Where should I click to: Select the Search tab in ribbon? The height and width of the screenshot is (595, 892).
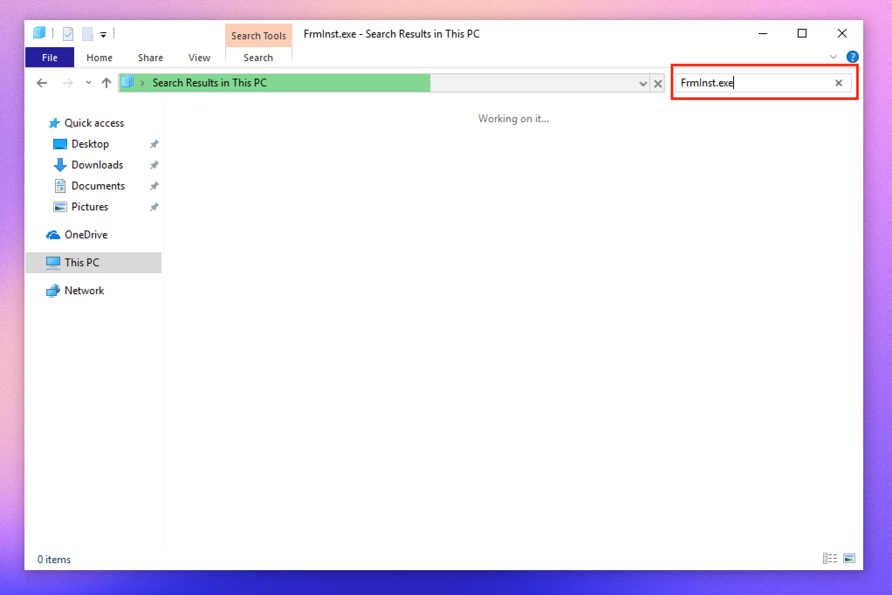tap(257, 58)
